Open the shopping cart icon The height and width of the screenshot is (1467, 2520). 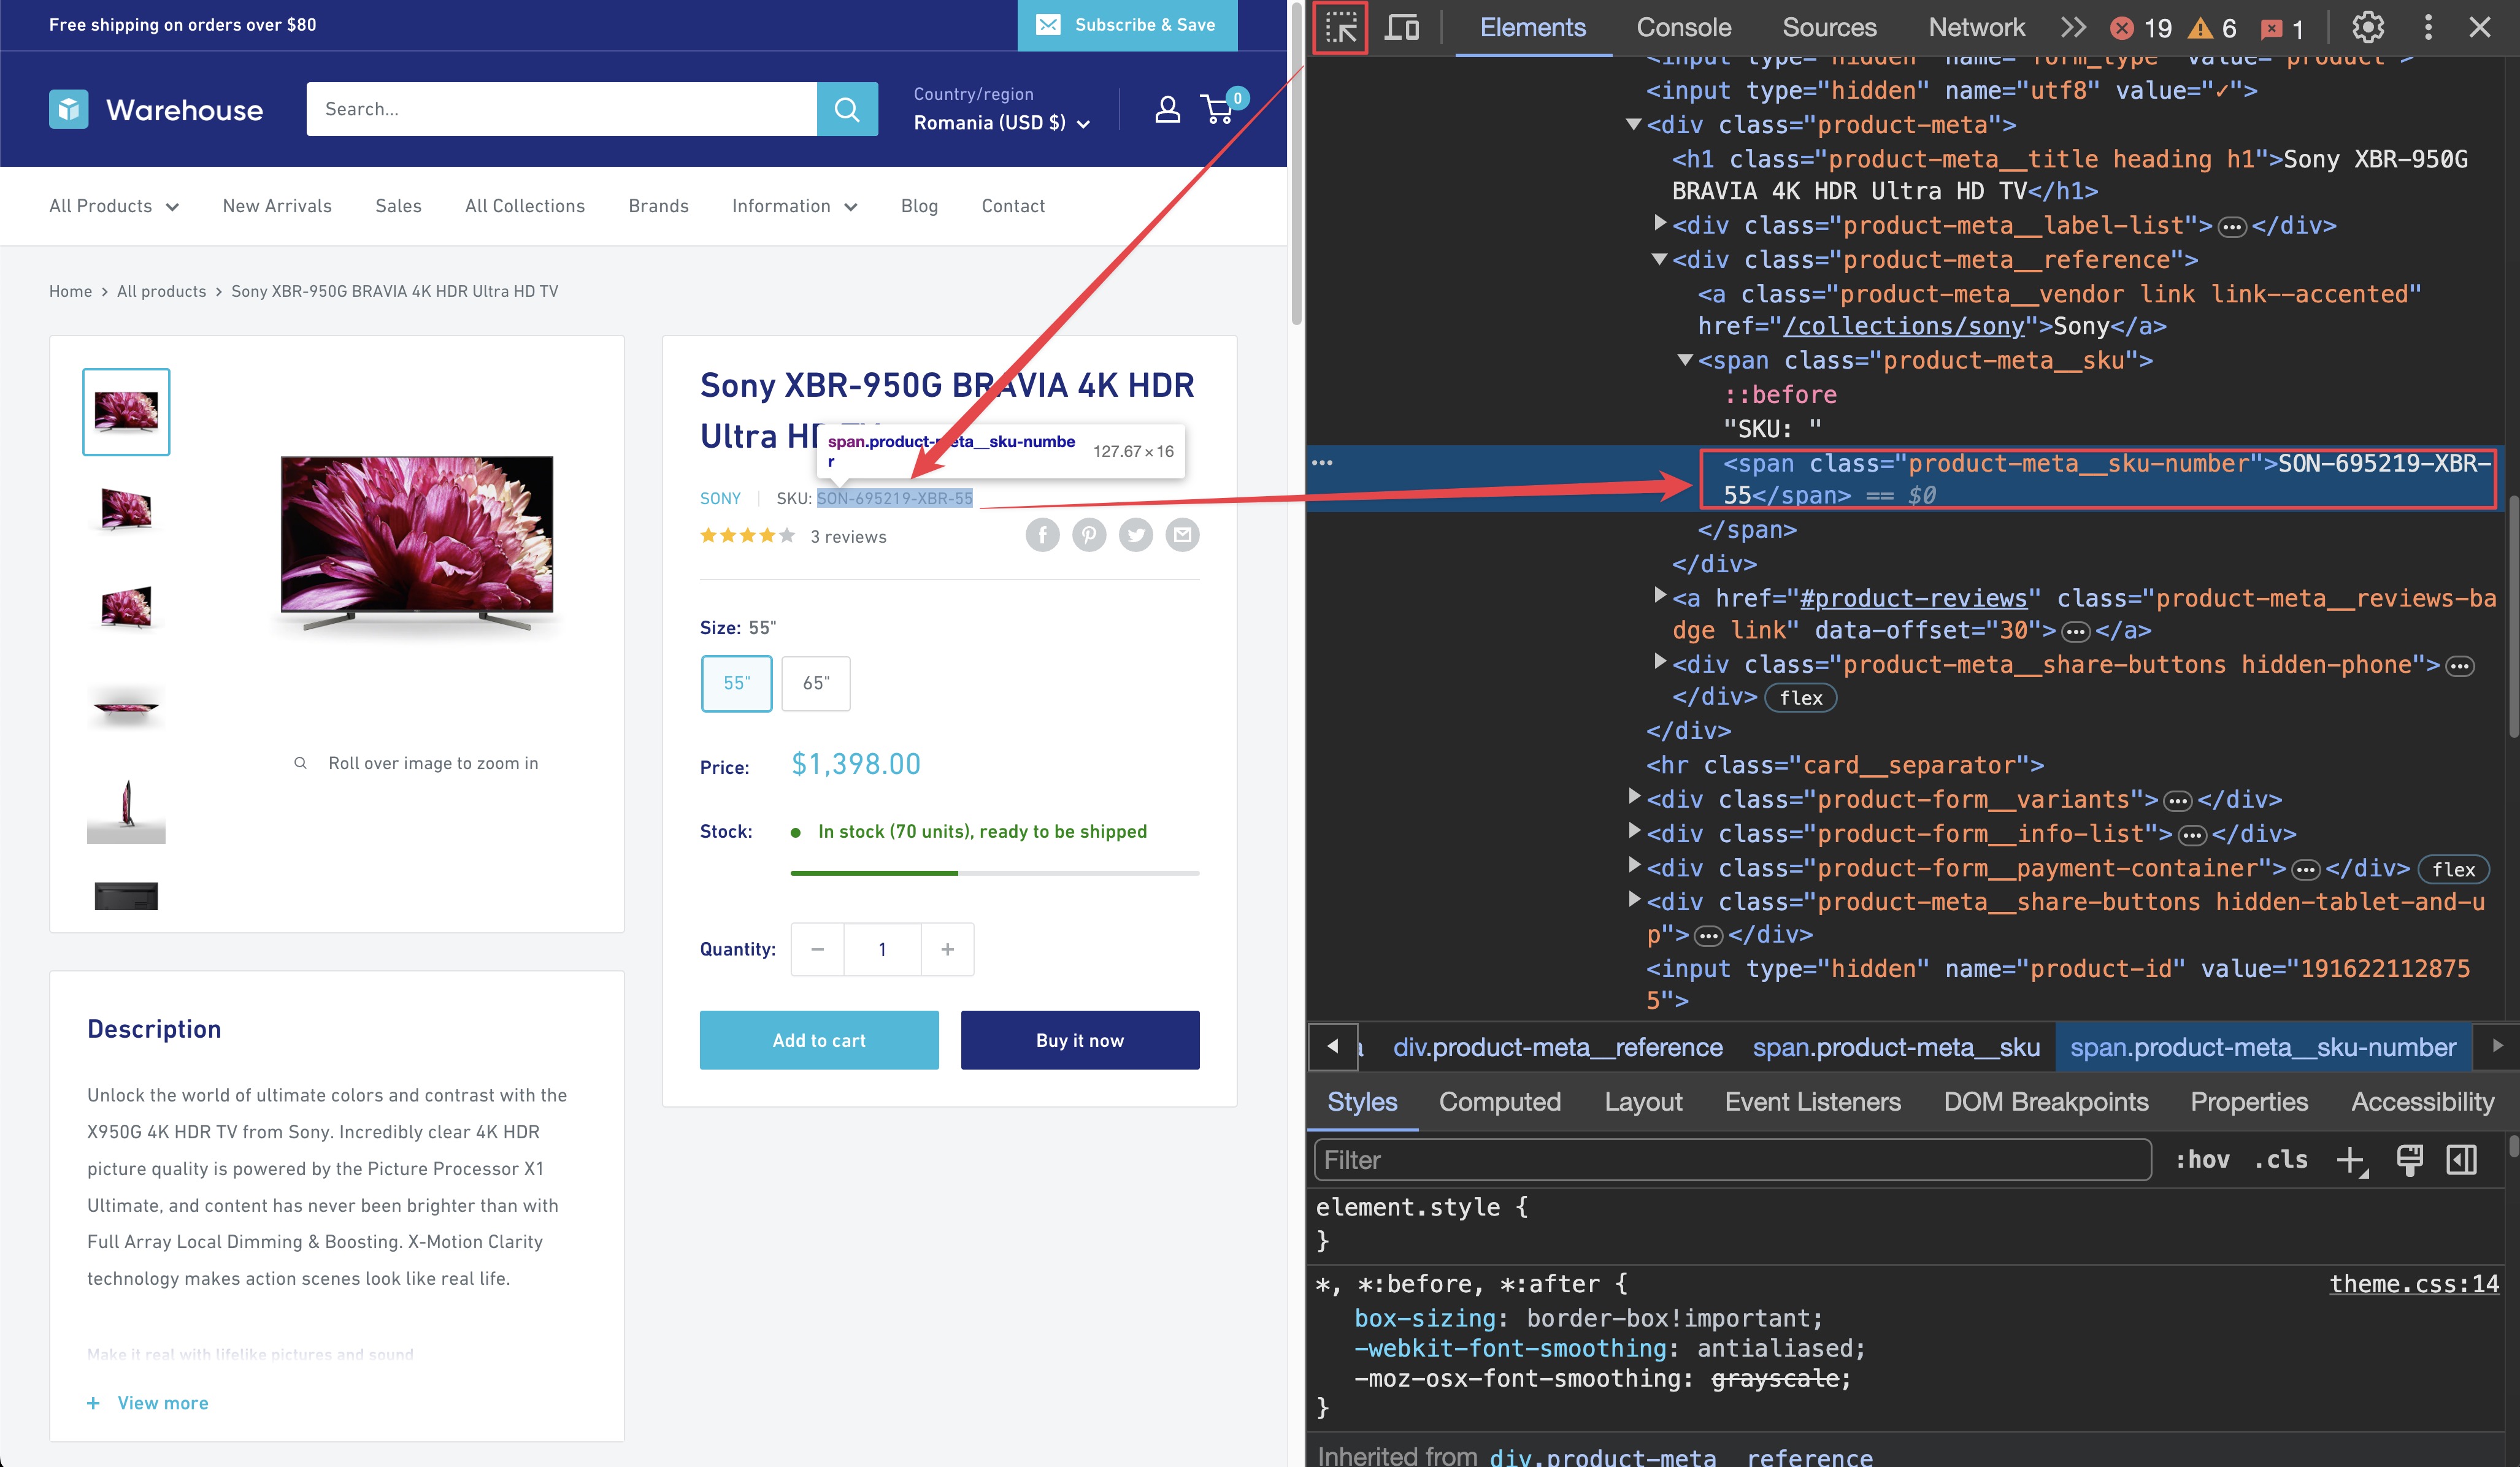click(1216, 109)
